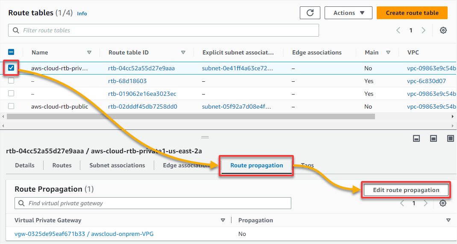
Task: Go to next page of route tables
Action: (424, 30)
